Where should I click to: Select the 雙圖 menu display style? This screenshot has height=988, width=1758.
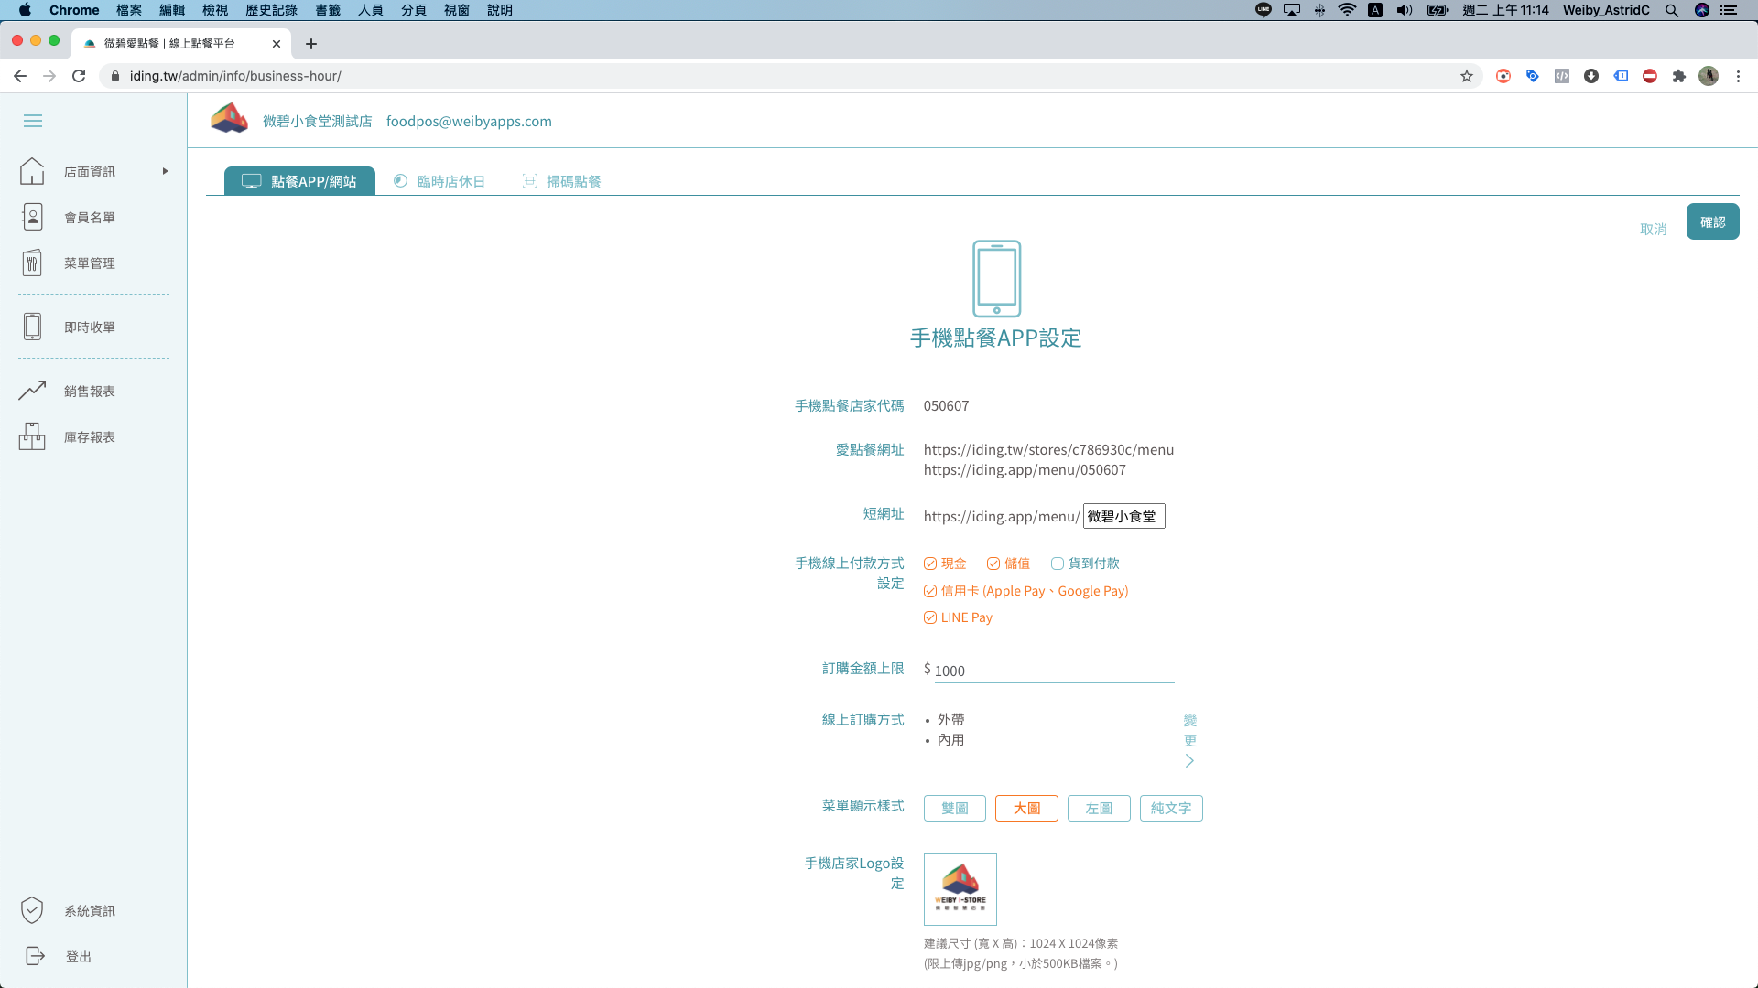click(x=954, y=808)
